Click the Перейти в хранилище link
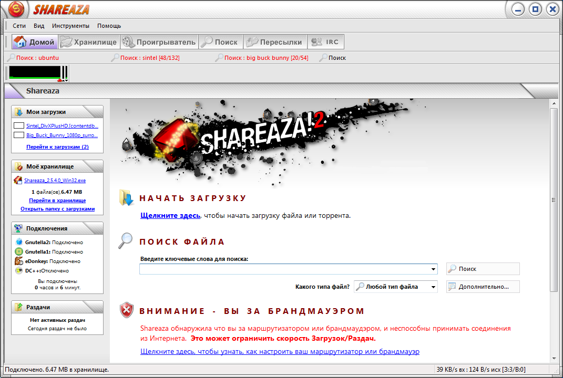The image size is (563, 378). coord(57,201)
